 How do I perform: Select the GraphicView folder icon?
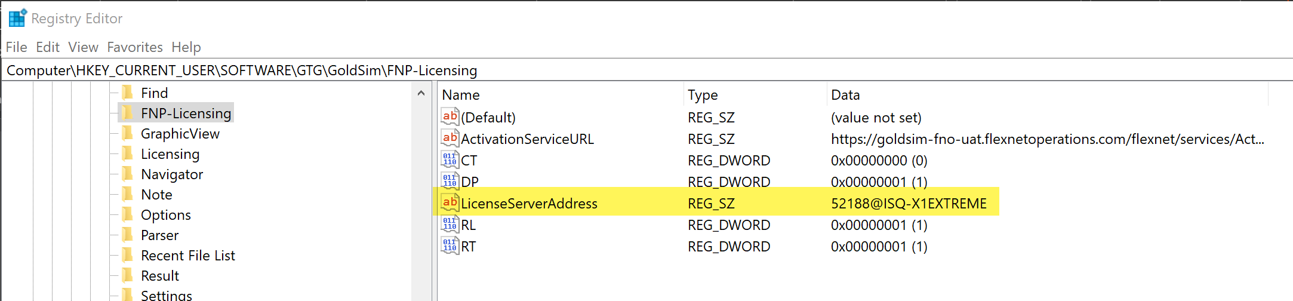click(x=127, y=133)
